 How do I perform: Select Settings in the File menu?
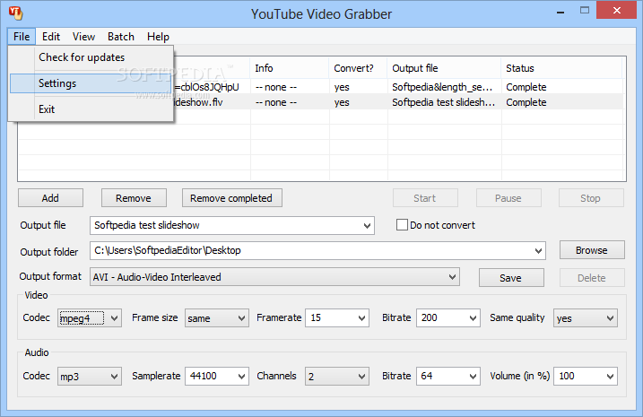coord(91,83)
